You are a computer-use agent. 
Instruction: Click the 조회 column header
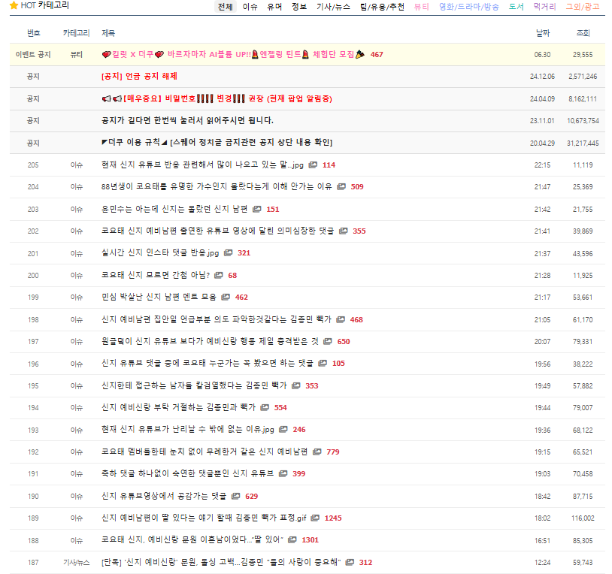tap(583, 33)
